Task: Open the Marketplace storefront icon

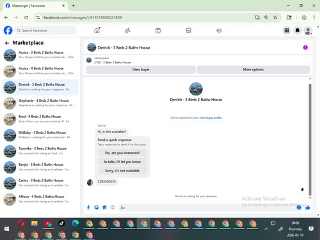Action: click(x=189, y=31)
